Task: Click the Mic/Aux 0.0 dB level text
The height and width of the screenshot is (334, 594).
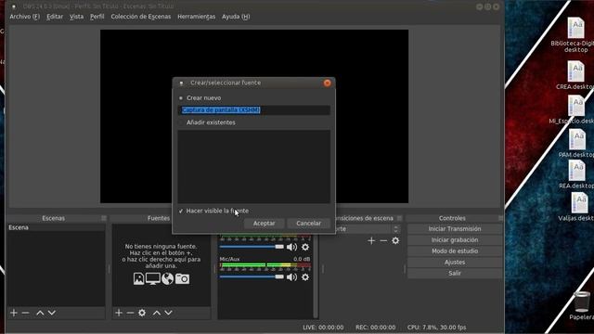Action: point(302,260)
